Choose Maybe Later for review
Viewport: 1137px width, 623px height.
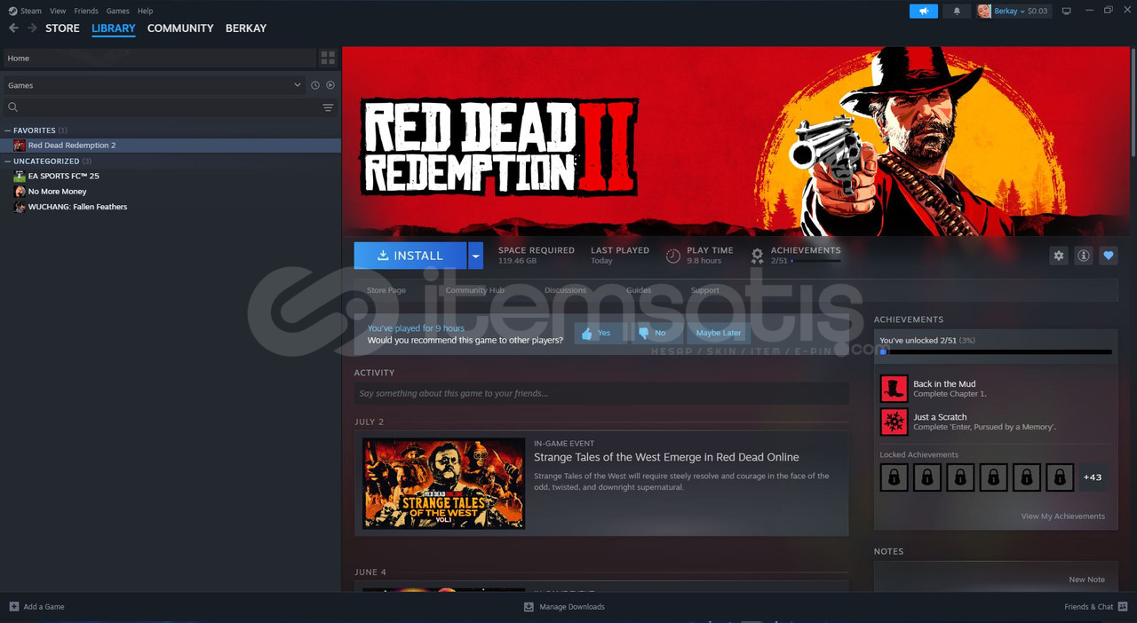[x=718, y=333]
